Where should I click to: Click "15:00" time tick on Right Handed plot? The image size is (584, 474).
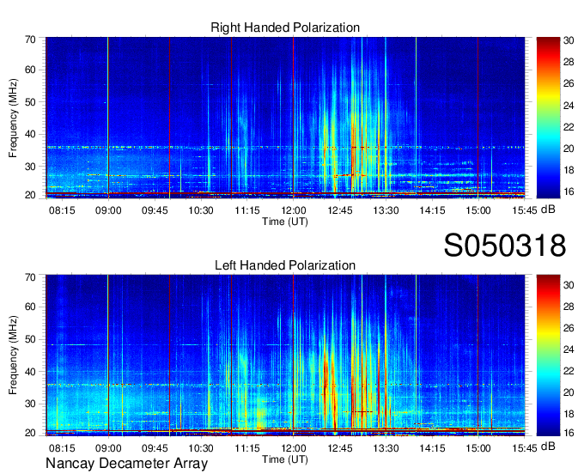tap(478, 210)
